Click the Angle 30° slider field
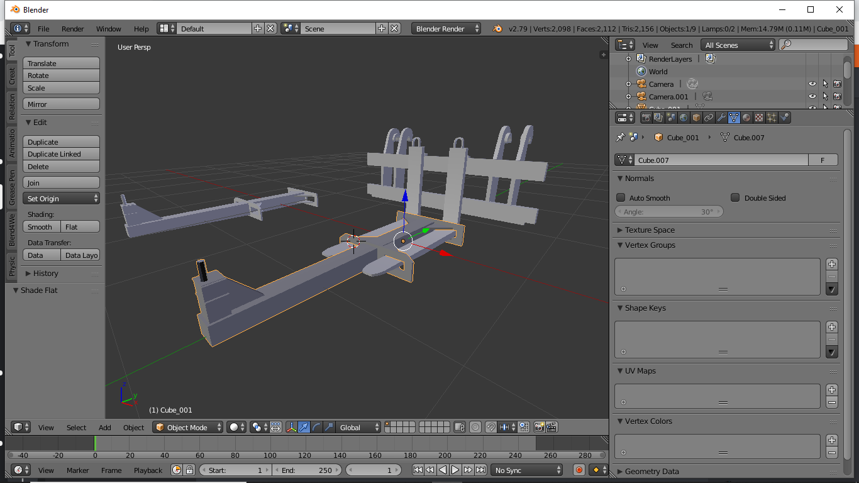 coord(670,212)
